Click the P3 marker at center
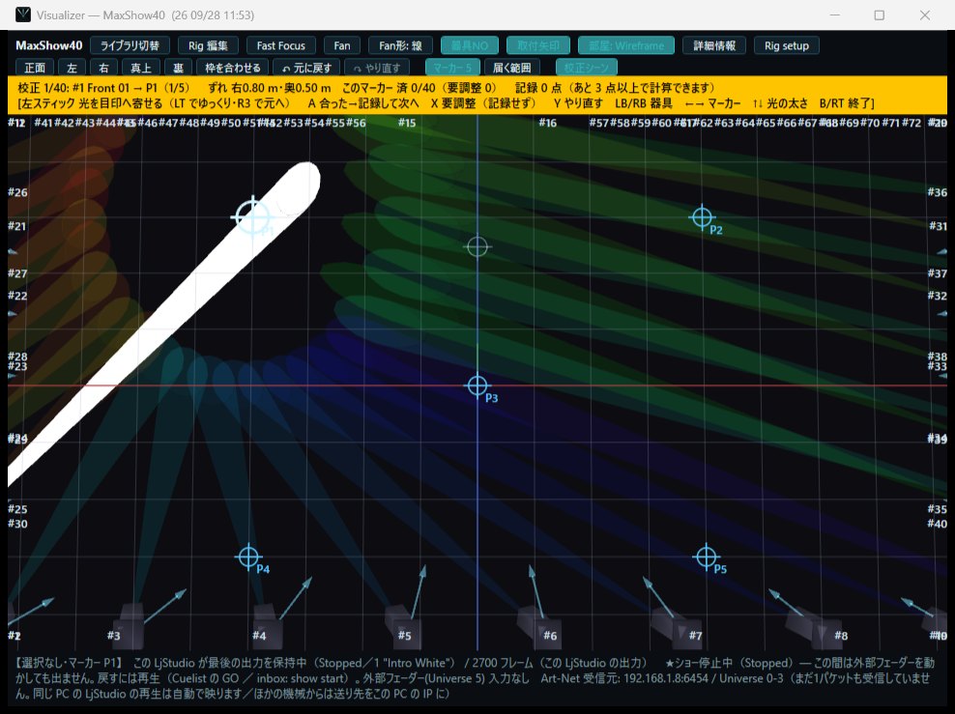Image resolution: width=955 pixels, height=714 pixels. [477, 386]
